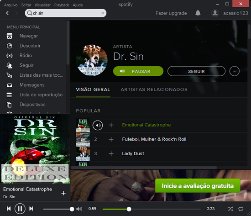This screenshot has height=216, width=251.
Task: Click the now playing Emotional Catastrophe title
Action: tap(27, 189)
